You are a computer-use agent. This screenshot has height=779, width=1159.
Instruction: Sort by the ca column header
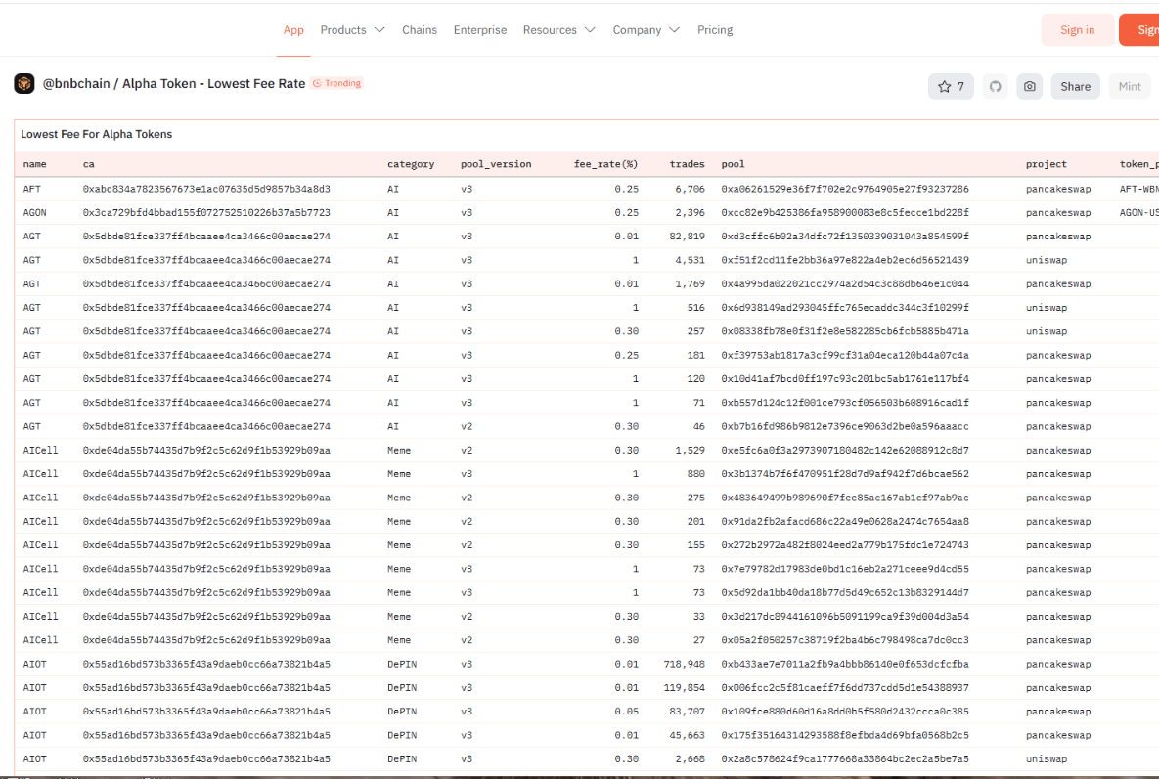point(89,164)
